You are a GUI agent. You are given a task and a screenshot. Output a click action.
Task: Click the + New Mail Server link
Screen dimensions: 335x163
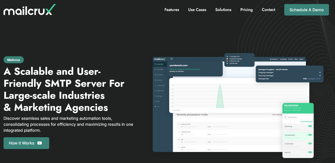tap(306, 121)
